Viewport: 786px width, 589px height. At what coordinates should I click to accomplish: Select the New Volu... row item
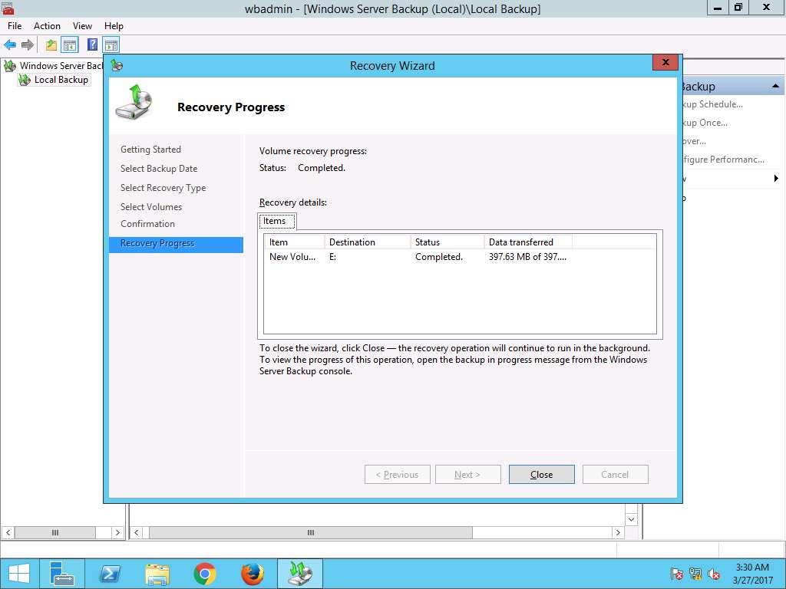click(292, 257)
